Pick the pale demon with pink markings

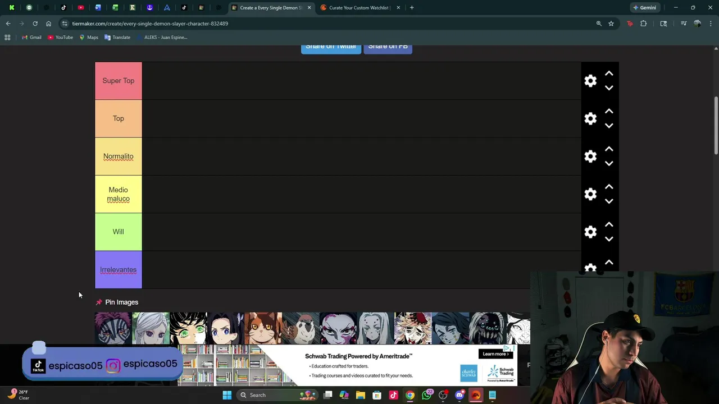[338, 328]
